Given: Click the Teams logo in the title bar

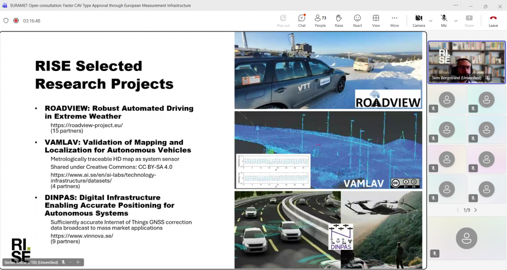Looking at the screenshot, I should coord(5,6).
